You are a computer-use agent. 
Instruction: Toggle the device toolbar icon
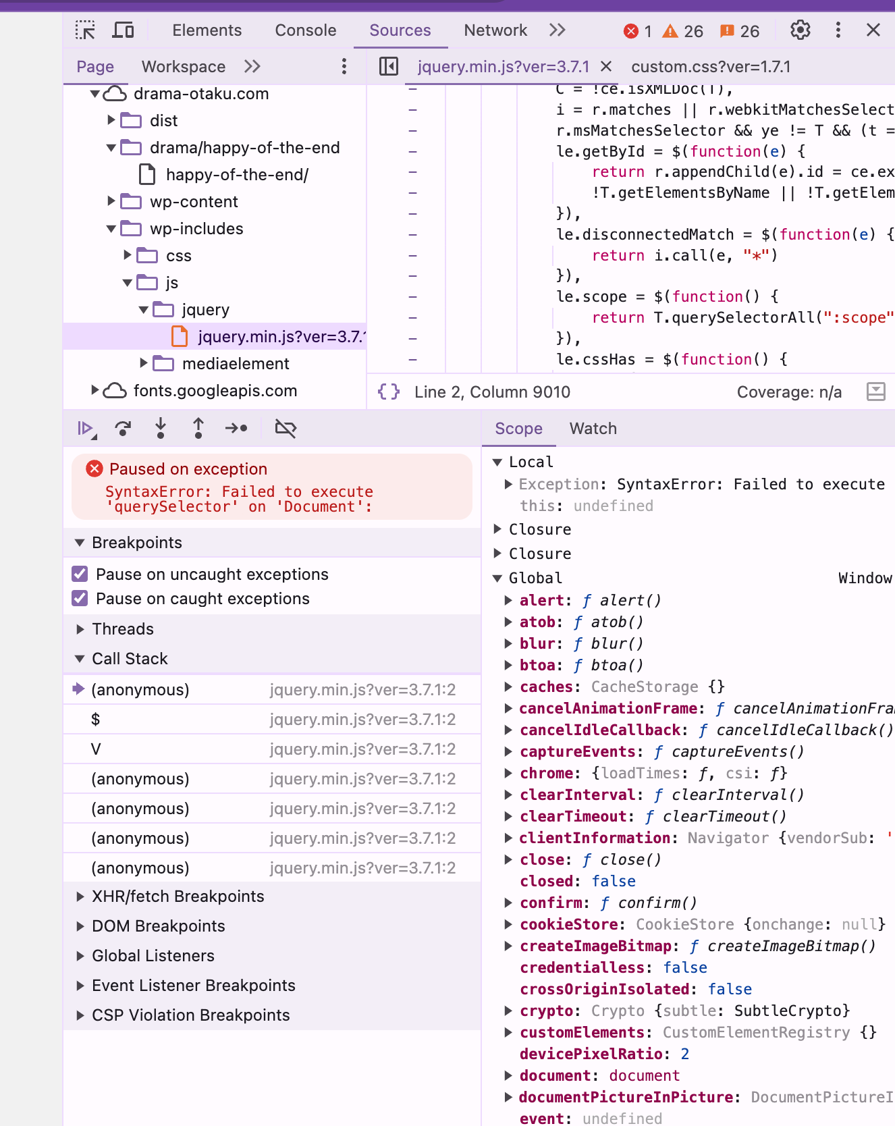123,30
